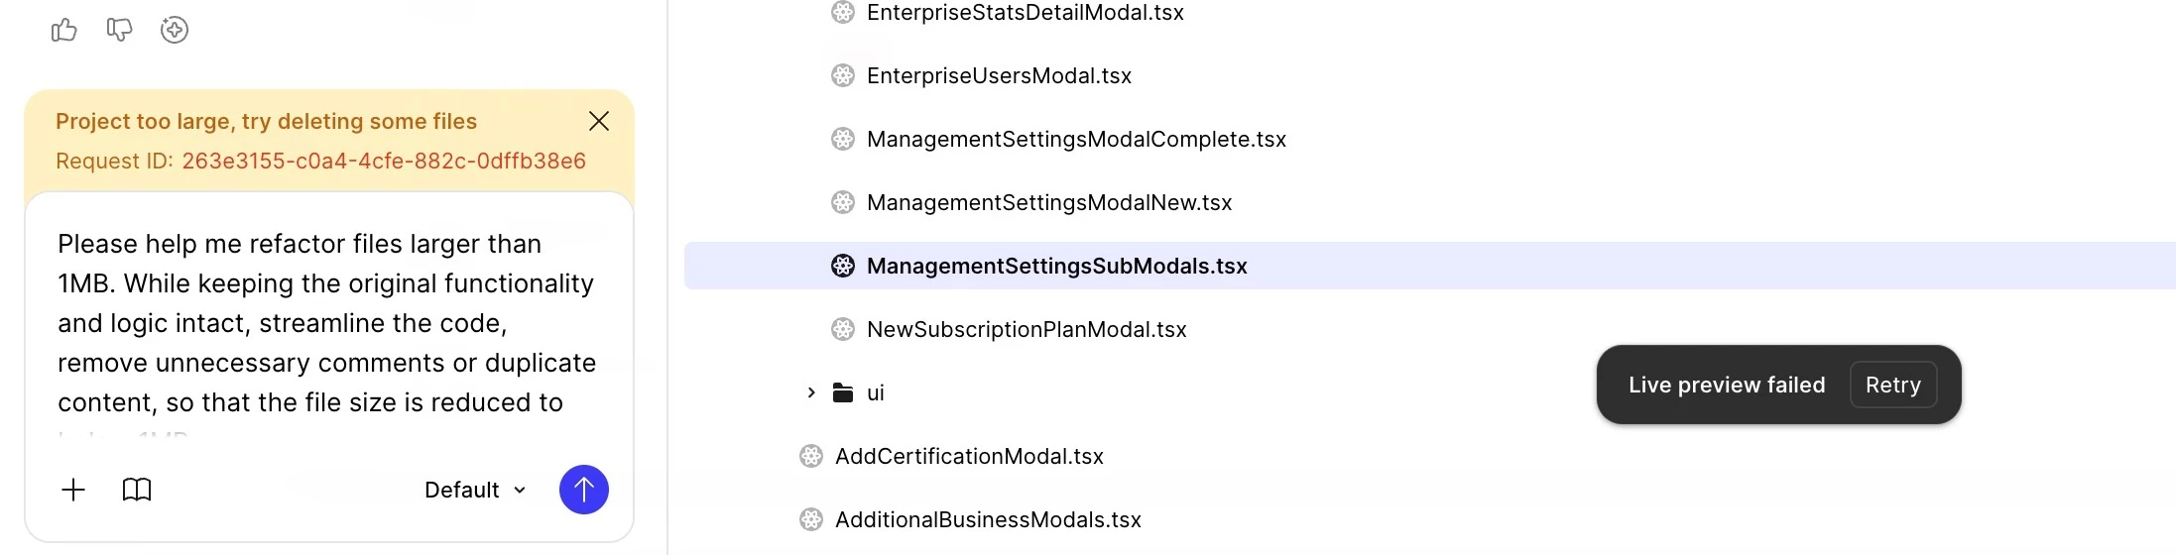
Task: Click the thumbs down feedback icon
Action: 119,30
